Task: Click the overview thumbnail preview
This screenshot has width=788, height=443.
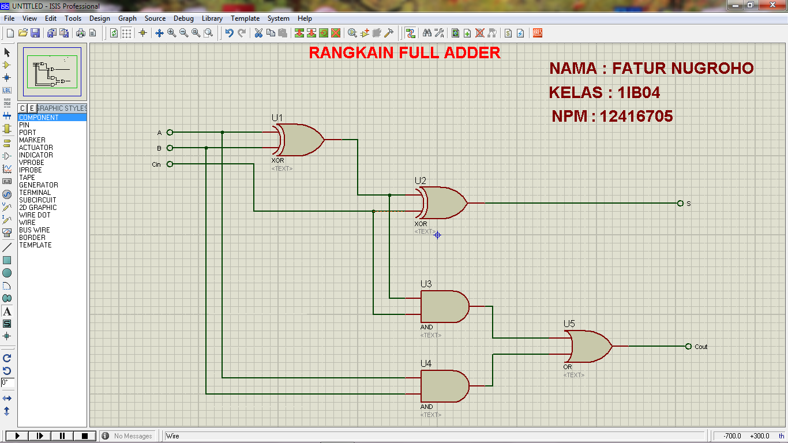Action: tap(52, 72)
